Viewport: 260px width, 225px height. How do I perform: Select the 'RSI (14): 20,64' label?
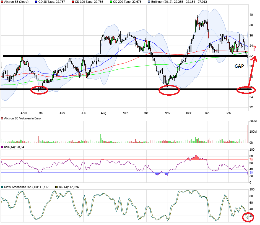[14, 147]
